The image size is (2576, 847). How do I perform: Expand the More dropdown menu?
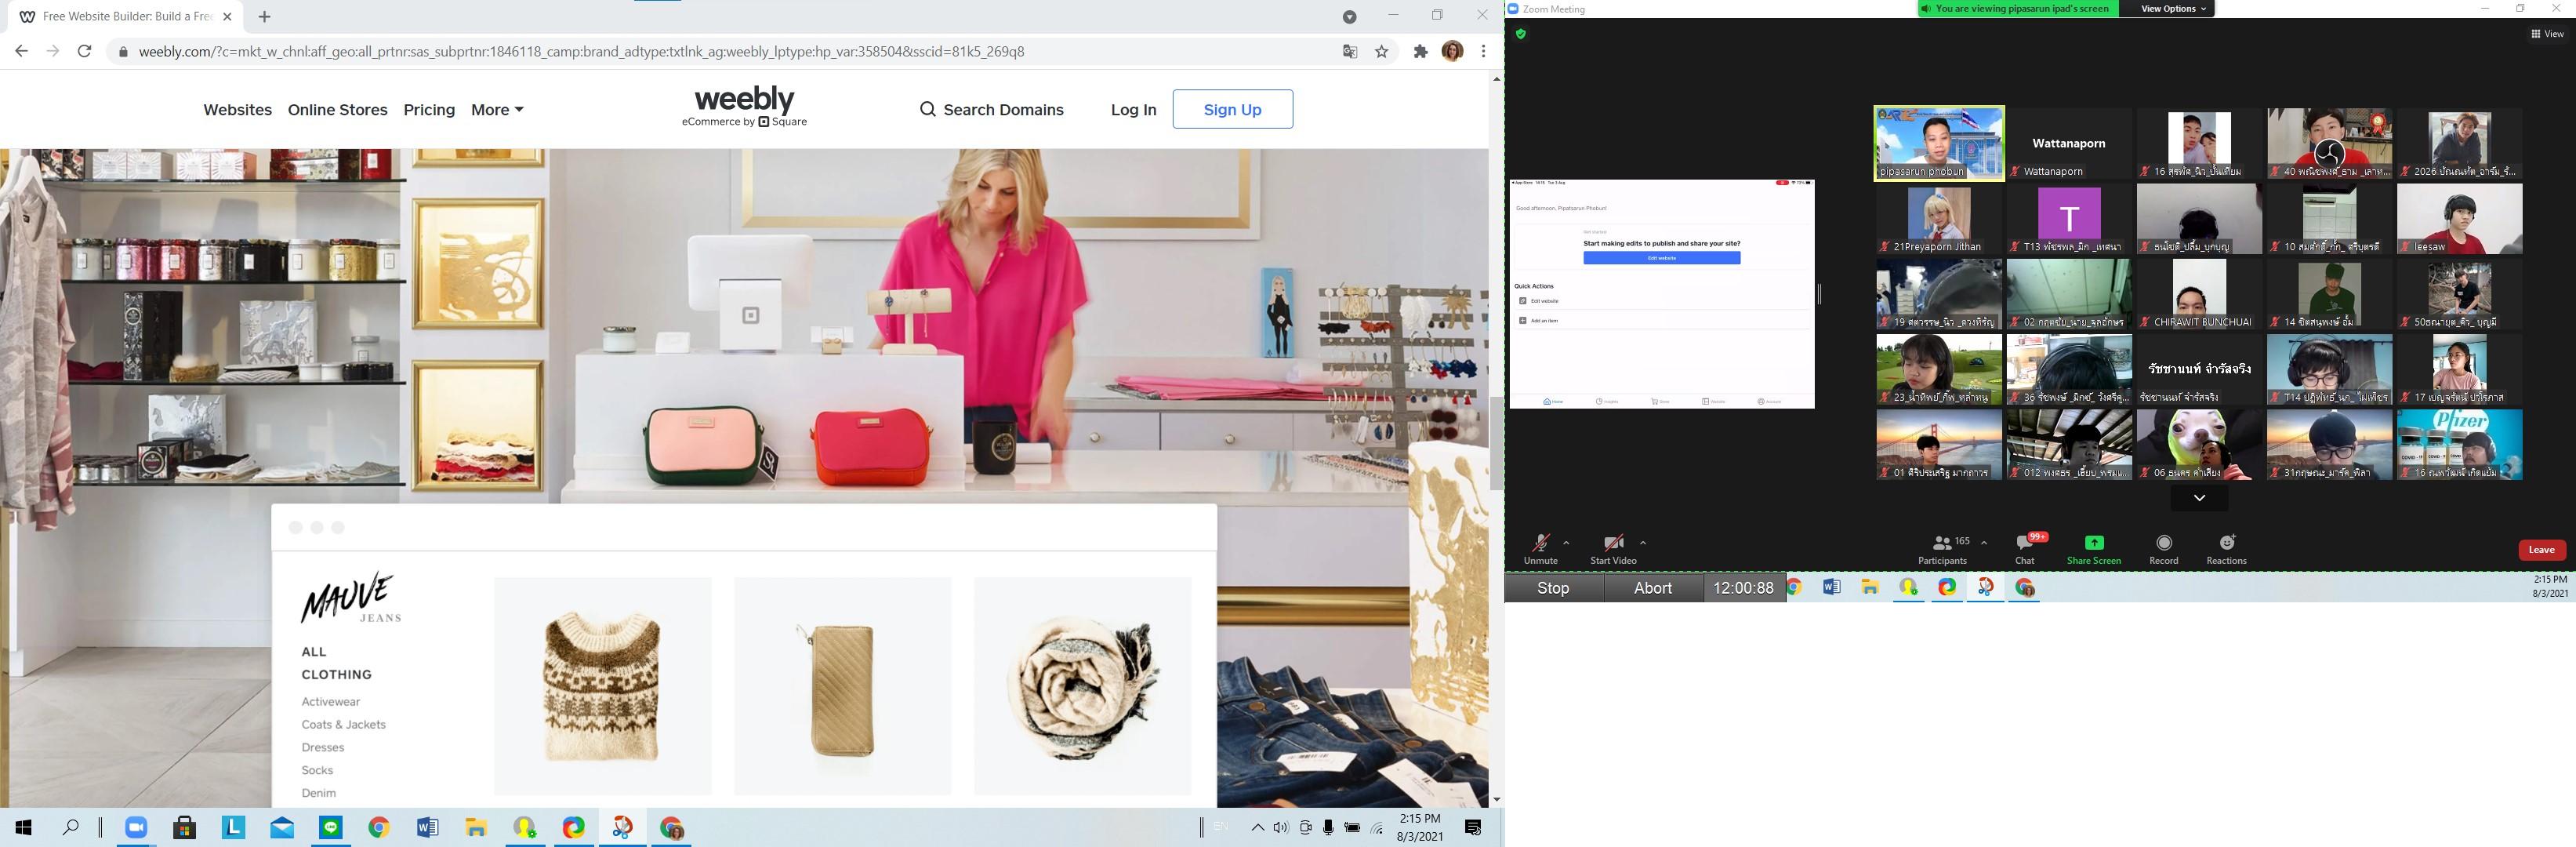point(497,110)
